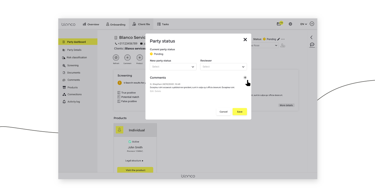
Task: Open the Activity log
Action: click(x=75, y=101)
